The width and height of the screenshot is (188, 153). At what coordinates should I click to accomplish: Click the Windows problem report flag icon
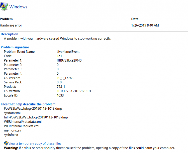coord(4,7)
